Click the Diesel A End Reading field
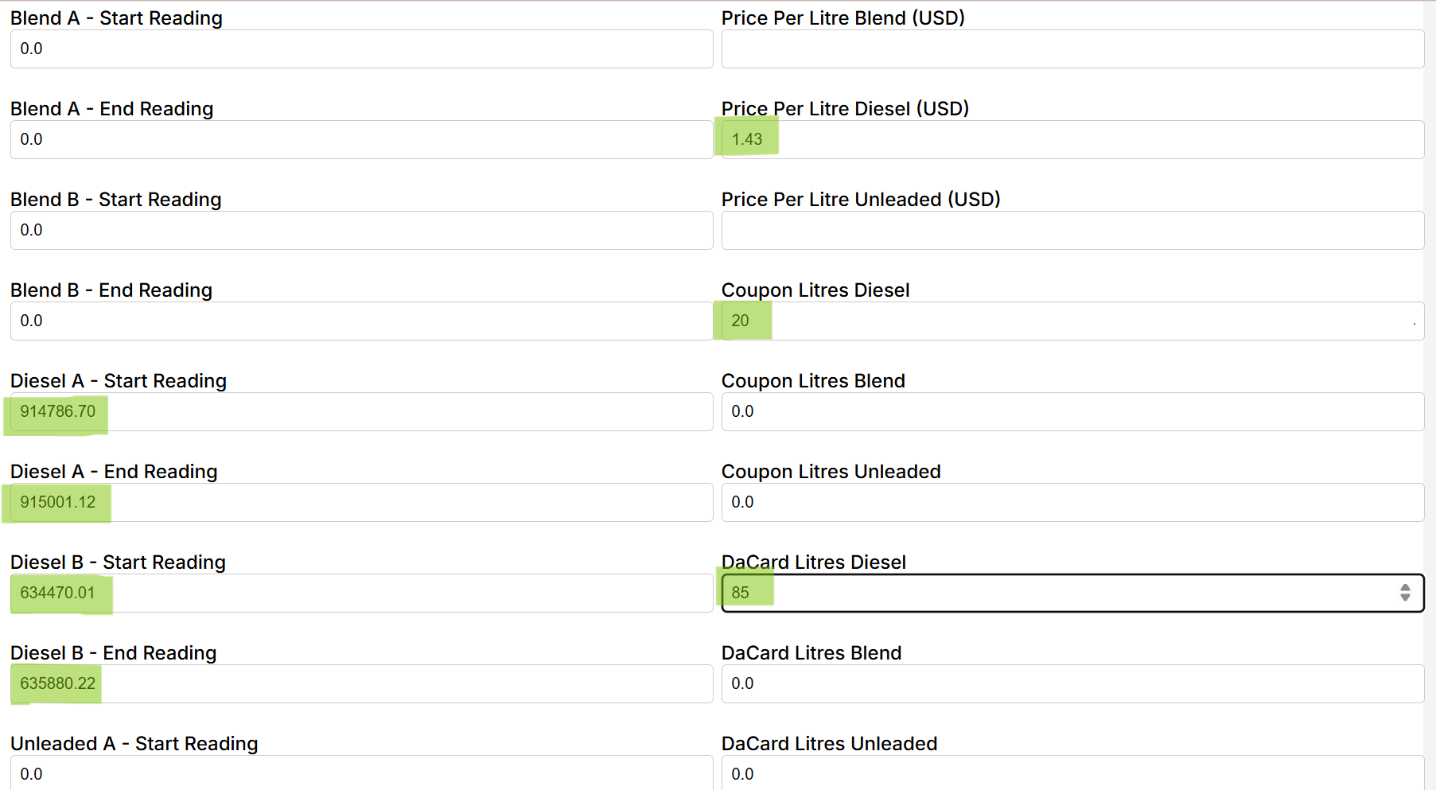 (361, 503)
